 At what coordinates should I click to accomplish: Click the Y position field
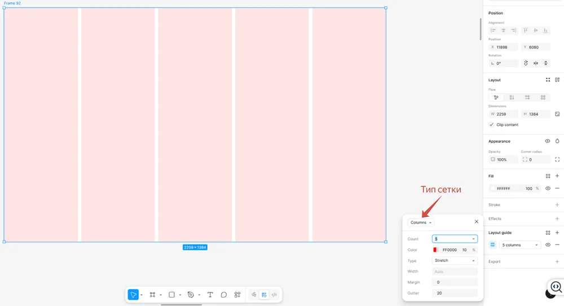click(x=536, y=47)
